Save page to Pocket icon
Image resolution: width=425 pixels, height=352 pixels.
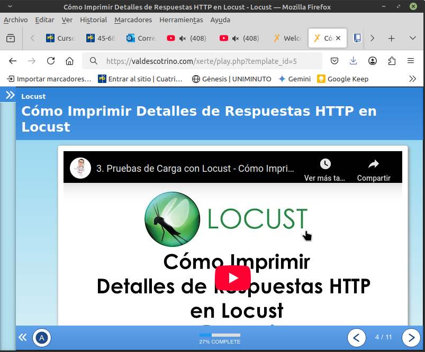coord(334,61)
